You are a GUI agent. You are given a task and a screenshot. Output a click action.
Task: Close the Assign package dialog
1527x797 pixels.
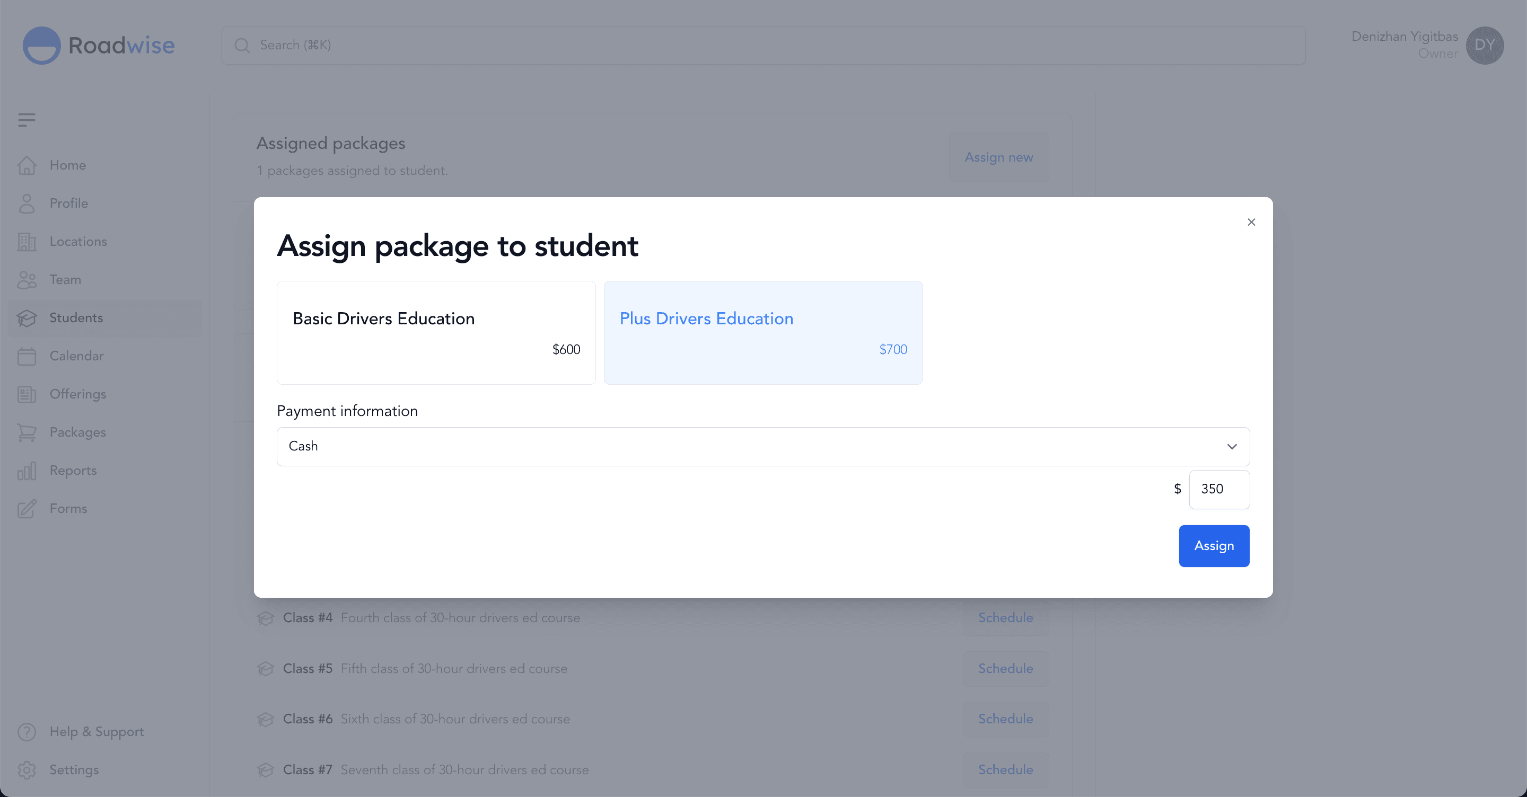tap(1251, 222)
